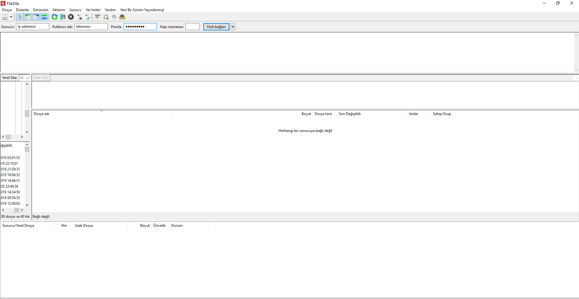Open Yeni Bir Sürüm Yayınlanmış! menu
Image resolution: width=579 pixels, height=299 pixels.
[x=142, y=10]
